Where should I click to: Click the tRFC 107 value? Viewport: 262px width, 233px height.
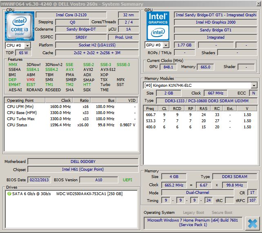pyautogui.click(x=252, y=200)
